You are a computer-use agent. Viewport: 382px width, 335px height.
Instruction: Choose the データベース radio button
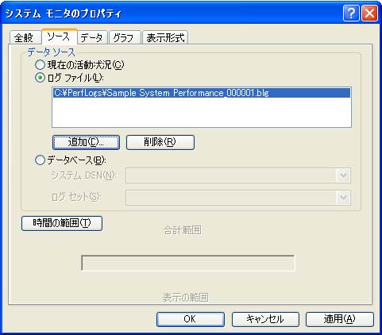[40, 160]
